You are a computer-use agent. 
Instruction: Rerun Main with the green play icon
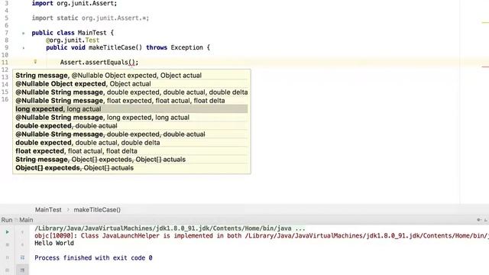click(7, 232)
